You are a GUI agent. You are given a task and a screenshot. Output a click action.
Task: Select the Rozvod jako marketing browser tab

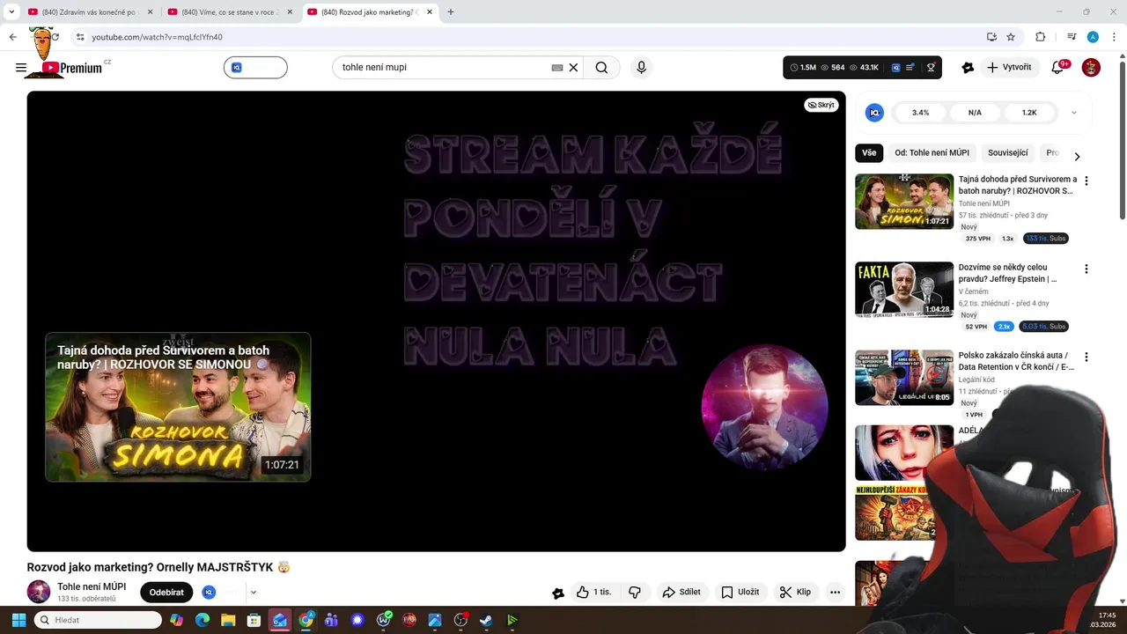370,12
